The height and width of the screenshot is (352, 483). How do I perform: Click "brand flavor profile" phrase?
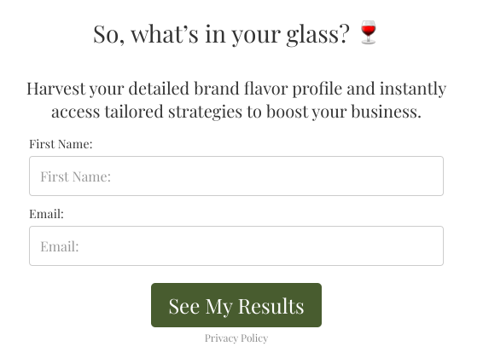268,89
